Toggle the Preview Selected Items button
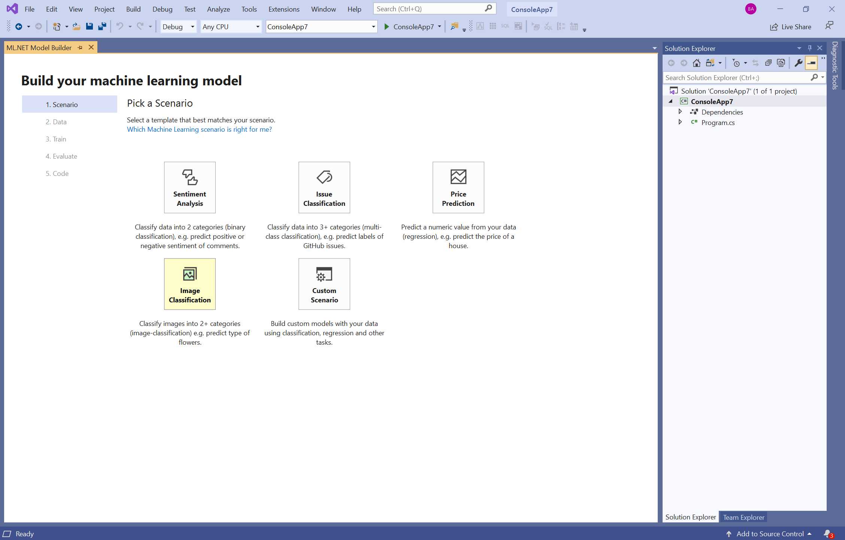 click(811, 63)
